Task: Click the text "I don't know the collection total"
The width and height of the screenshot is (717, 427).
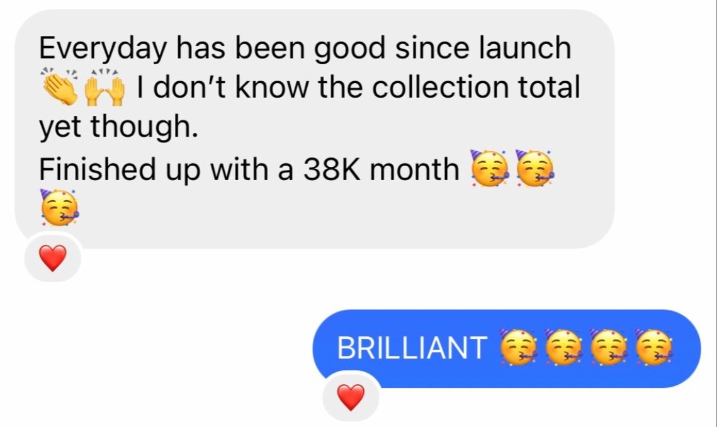Action: click(358, 87)
